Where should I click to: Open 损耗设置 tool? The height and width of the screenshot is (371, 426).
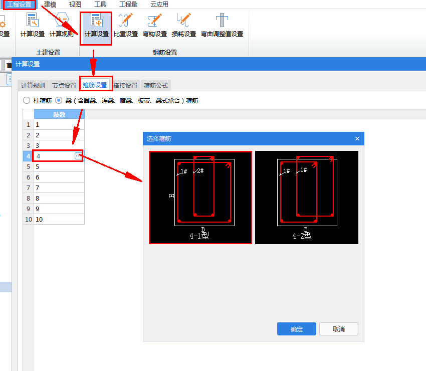[x=183, y=25]
